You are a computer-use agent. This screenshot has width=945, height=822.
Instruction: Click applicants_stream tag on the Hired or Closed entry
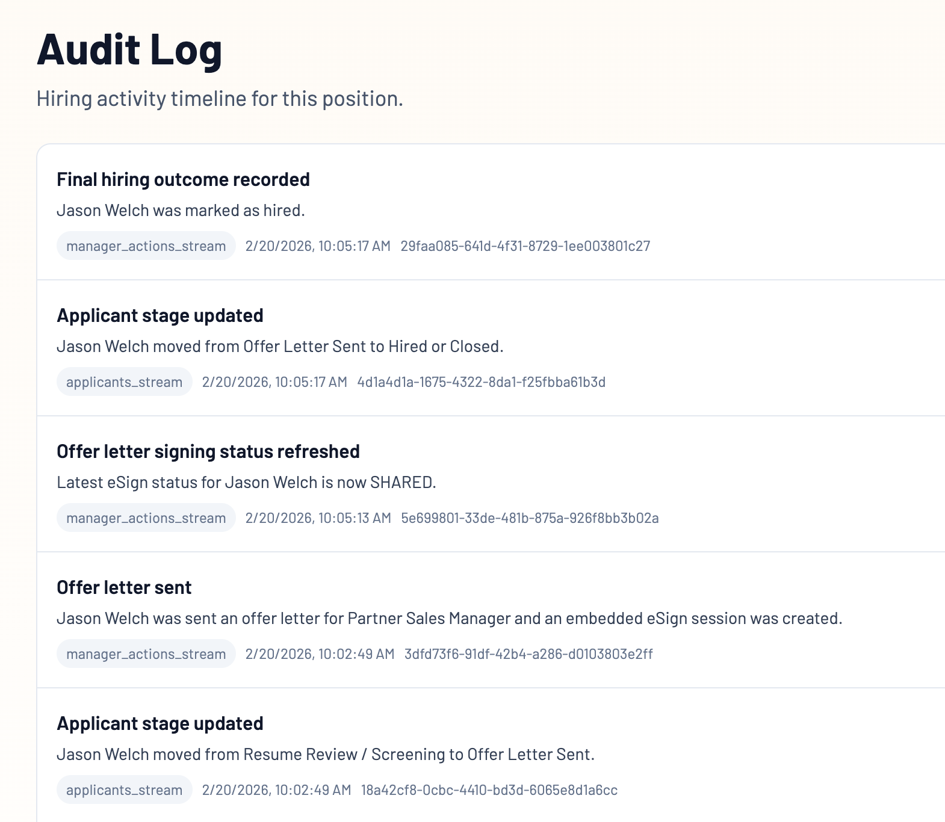pyautogui.click(x=124, y=382)
